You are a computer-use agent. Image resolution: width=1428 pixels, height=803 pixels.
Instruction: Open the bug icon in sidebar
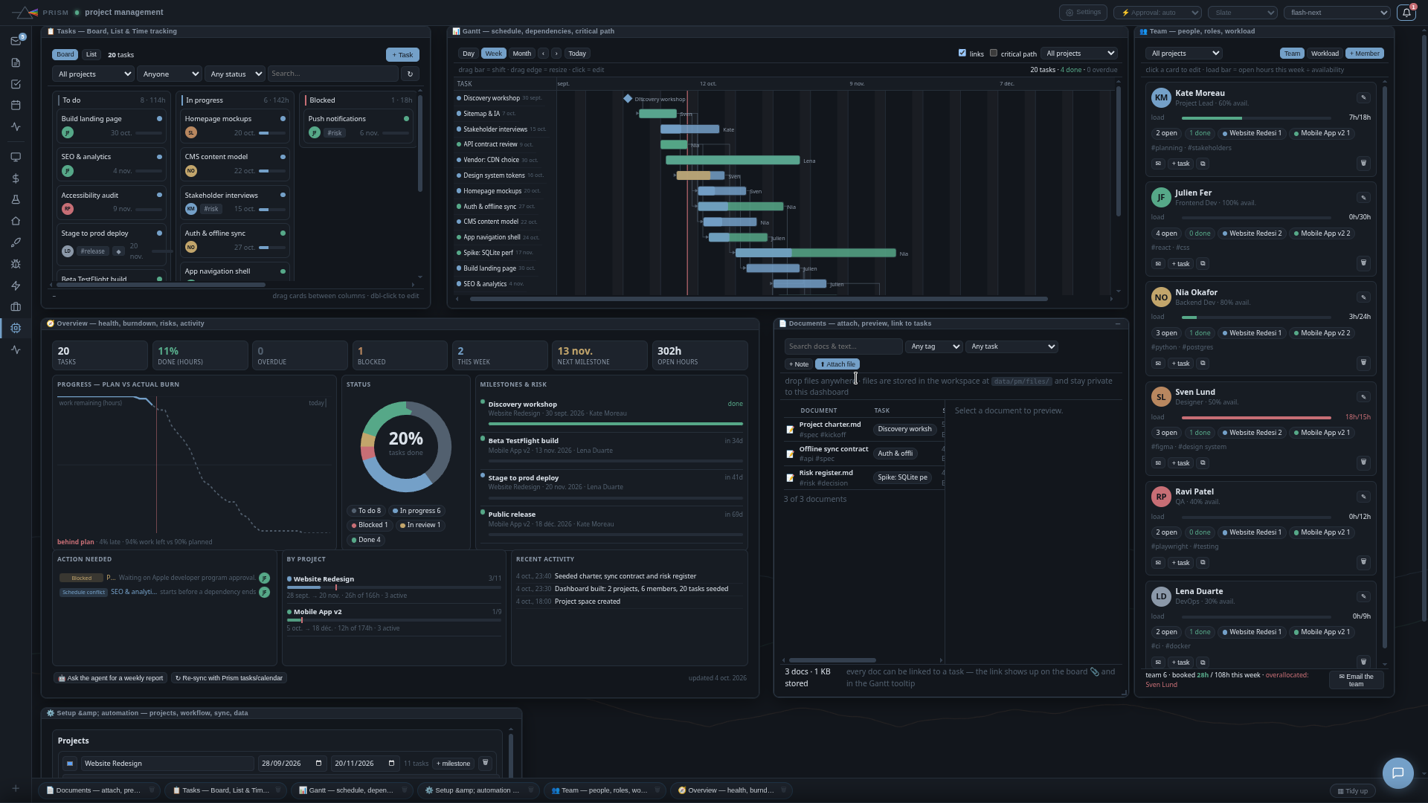coord(16,264)
